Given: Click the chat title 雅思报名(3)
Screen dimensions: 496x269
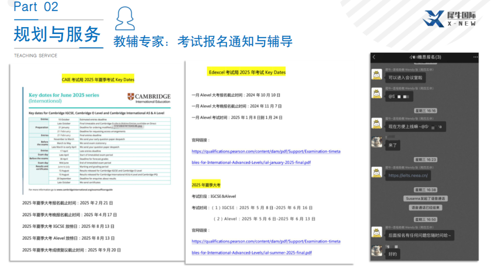Looking at the screenshot, I should point(425,57).
